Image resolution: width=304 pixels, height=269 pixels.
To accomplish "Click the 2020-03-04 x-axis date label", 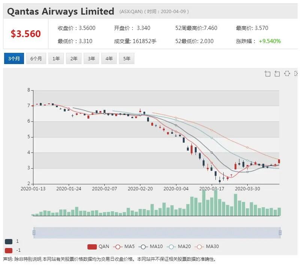I will 176,189.
